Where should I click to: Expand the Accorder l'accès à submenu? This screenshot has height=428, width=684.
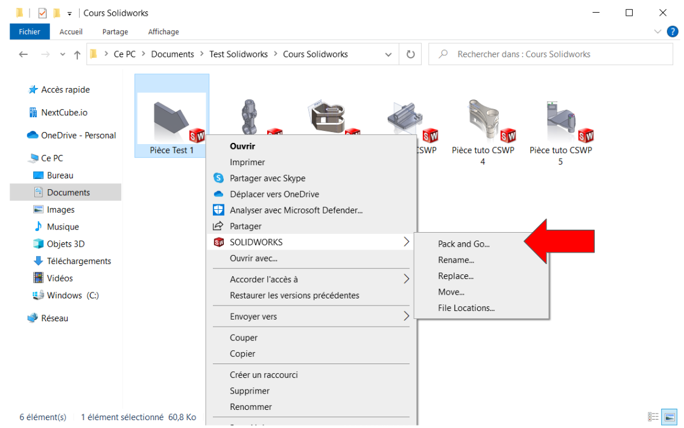[x=406, y=279]
